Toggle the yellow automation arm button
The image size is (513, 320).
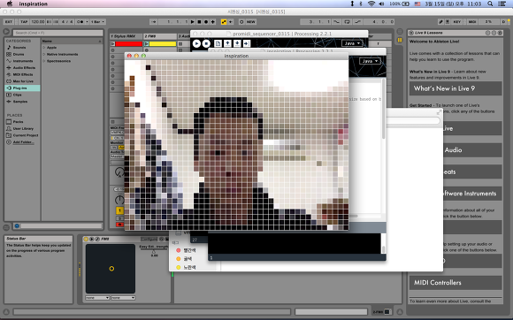[224, 22]
